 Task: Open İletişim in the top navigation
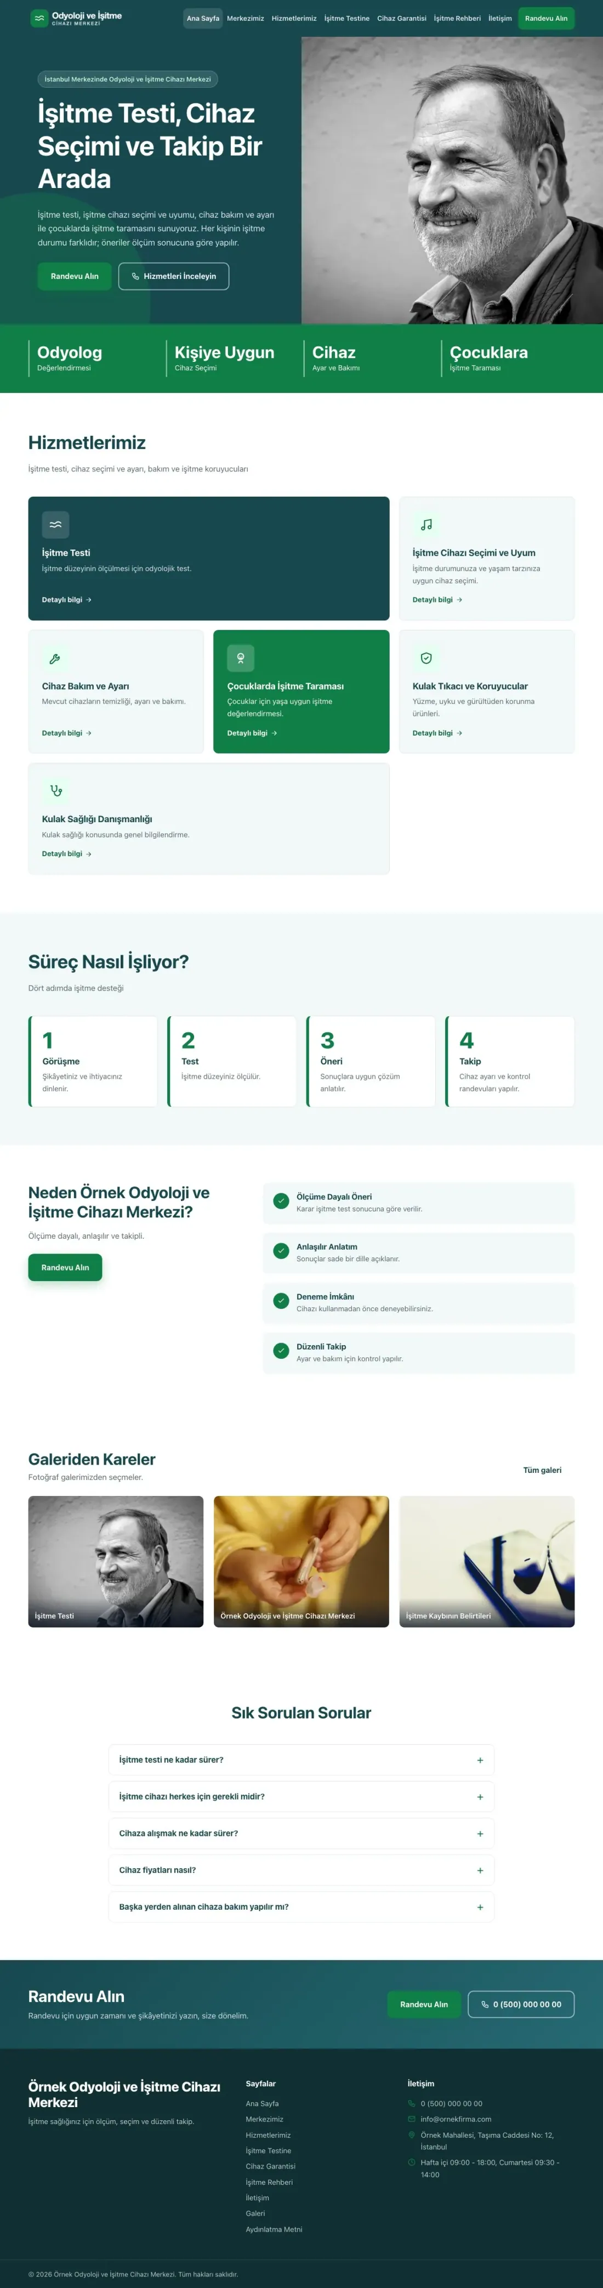500,18
